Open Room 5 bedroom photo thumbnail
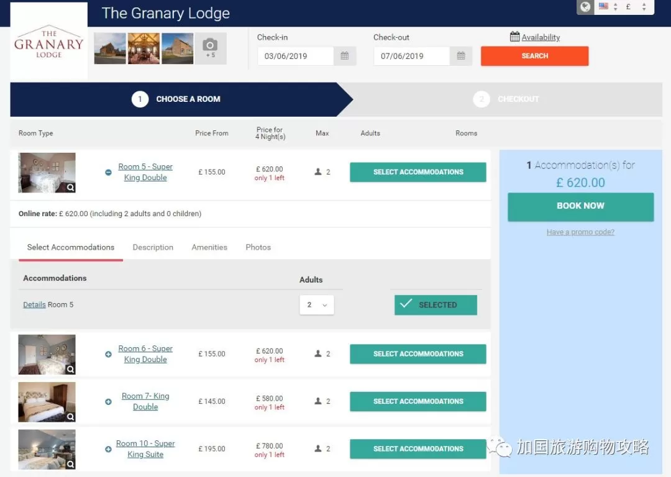This screenshot has height=477, width=671. 47,173
